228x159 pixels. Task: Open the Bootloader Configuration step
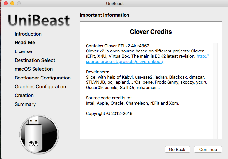(43, 78)
